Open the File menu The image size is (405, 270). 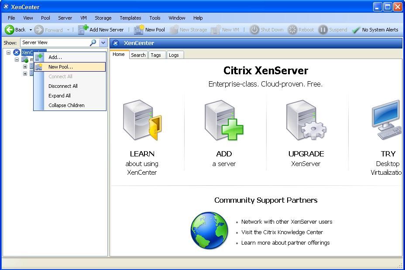tap(11, 18)
